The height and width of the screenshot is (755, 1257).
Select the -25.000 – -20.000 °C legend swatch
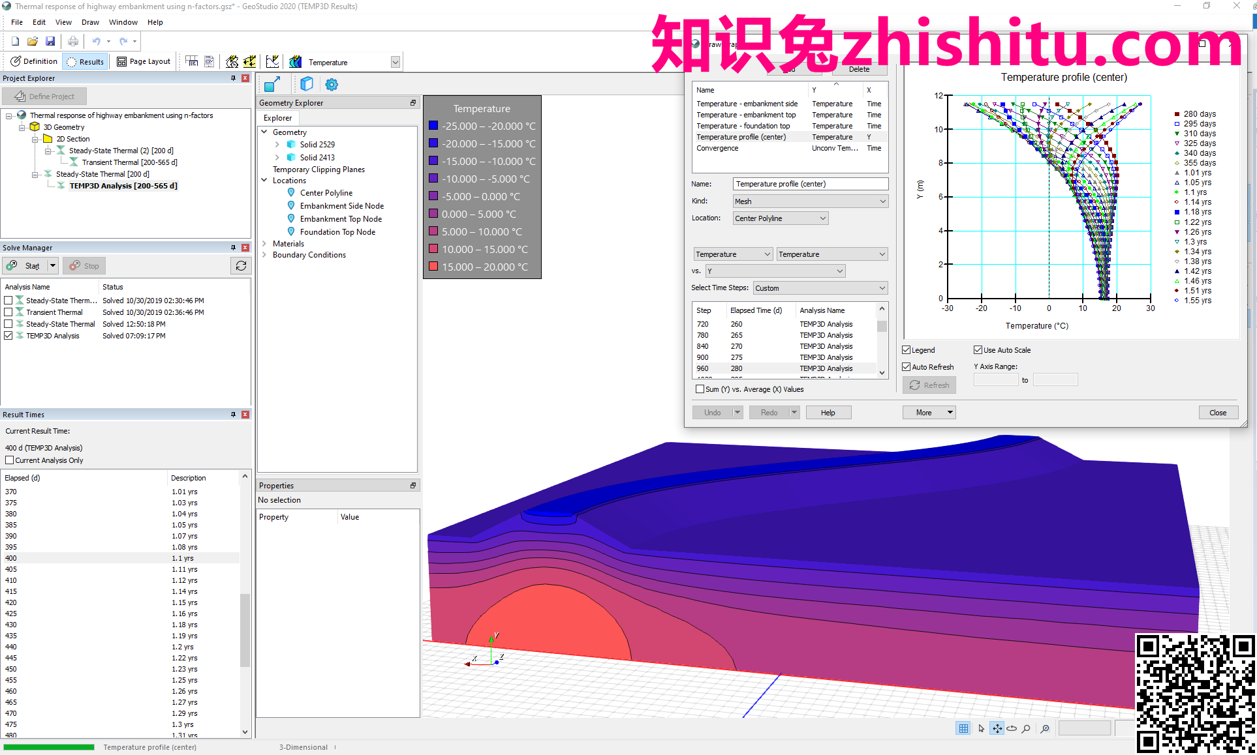[x=433, y=126]
